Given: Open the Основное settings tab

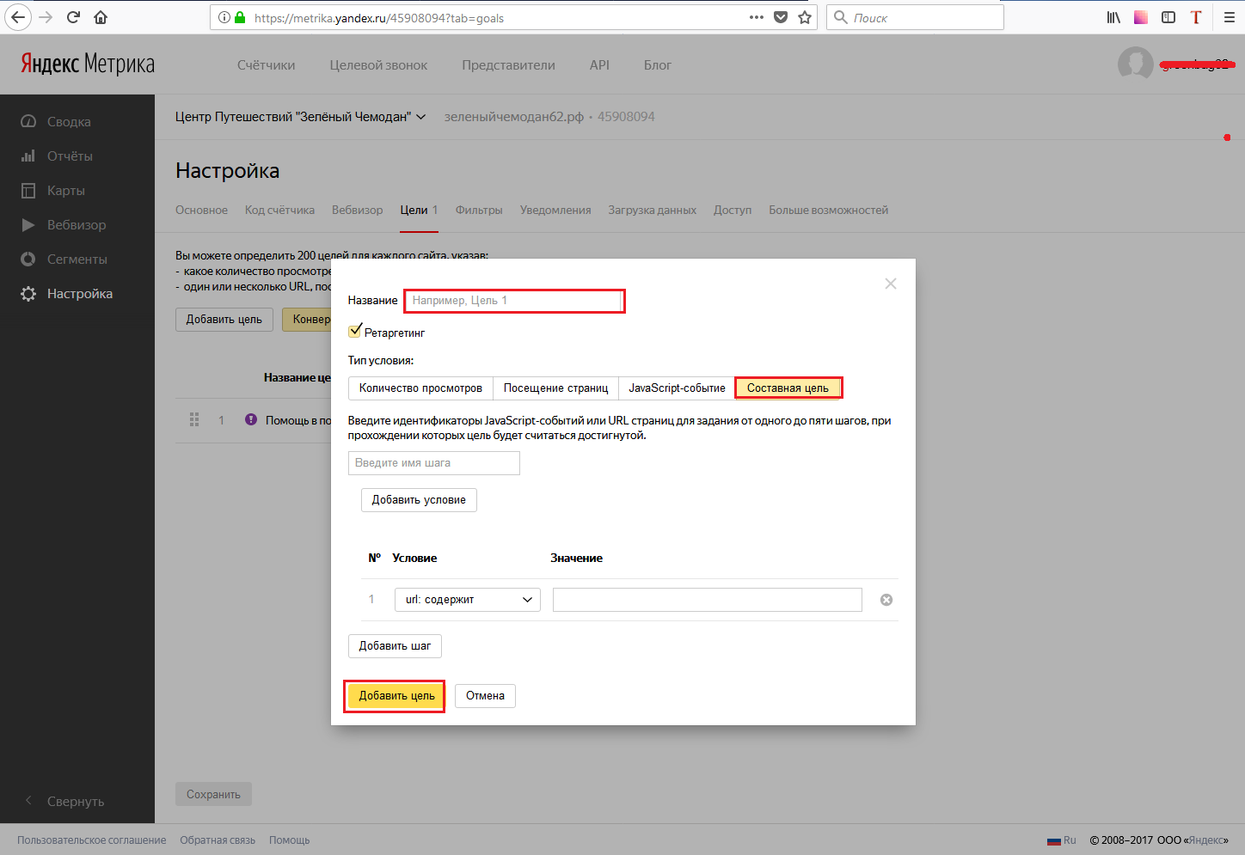Looking at the screenshot, I should pyautogui.click(x=201, y=210).
